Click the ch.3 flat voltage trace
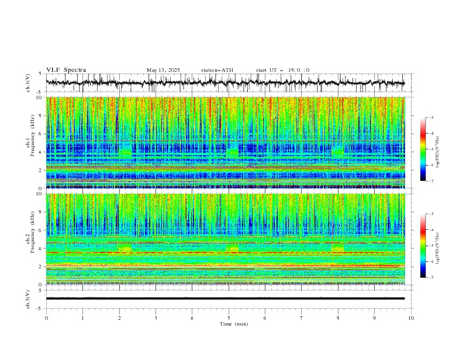463x357 pixels. tap(225, 299)
